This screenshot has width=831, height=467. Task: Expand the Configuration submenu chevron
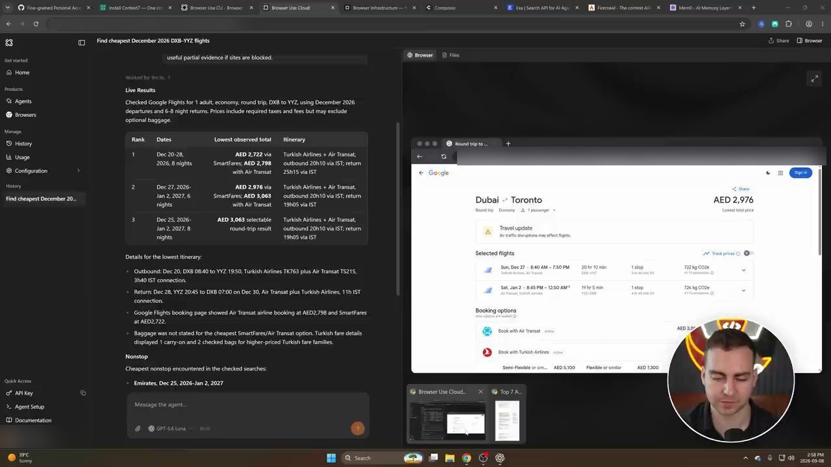(79, 171)
